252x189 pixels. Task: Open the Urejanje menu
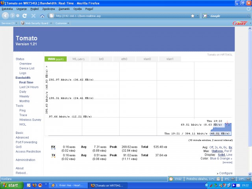click(x=22, y=9)
